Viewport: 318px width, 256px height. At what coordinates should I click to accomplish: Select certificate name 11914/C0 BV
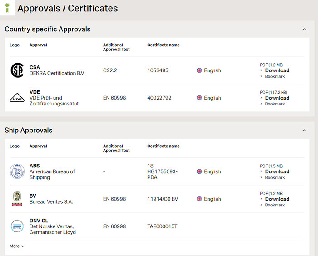[x=163, y=199]
